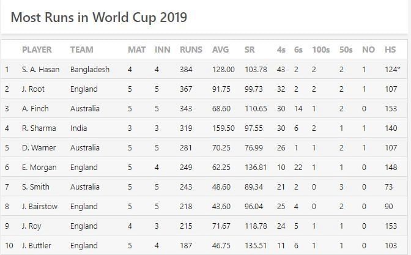Viewport: 411px width, 255px height.
Task: Select S. Smith player name
Action: [x=35, y=187]
